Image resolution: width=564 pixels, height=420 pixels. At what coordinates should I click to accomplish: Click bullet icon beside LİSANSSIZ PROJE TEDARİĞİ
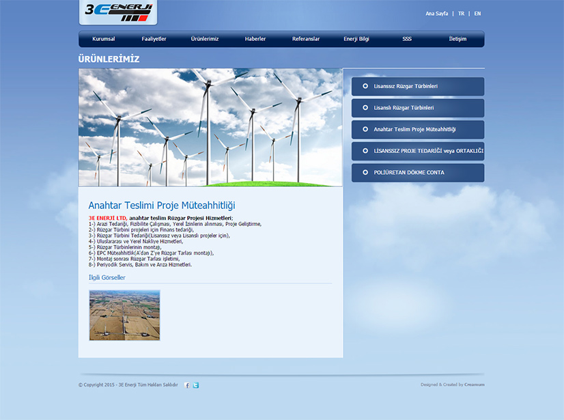pos(365,151)
